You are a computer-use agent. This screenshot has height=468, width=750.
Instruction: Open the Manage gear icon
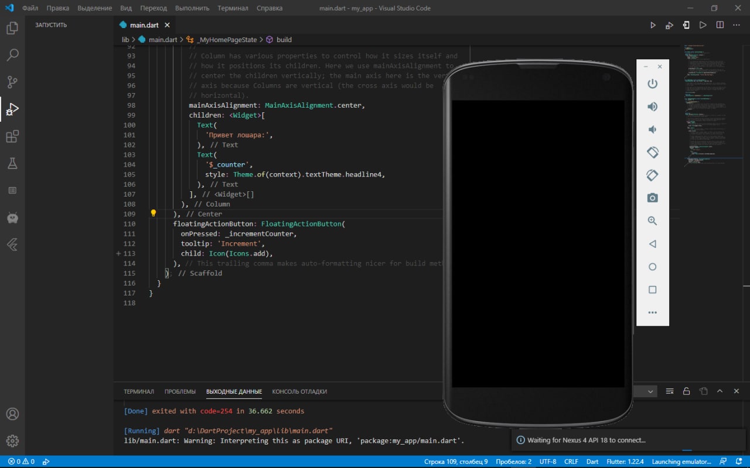pos(12,441)
